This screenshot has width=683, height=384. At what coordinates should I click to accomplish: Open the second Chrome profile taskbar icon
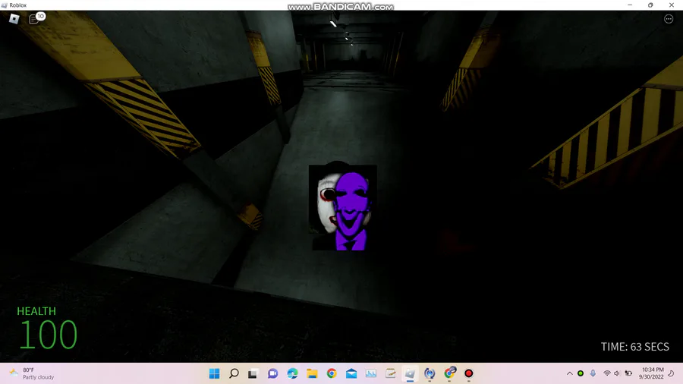[x=449, y=373]
